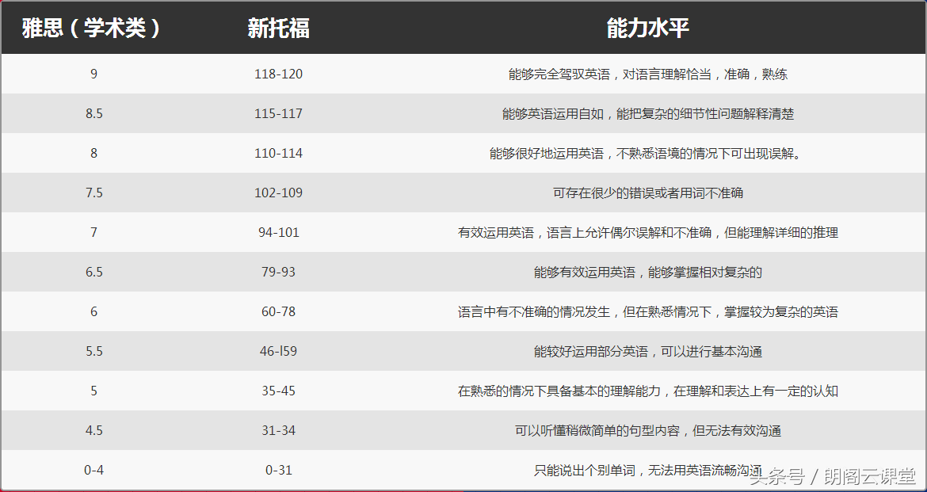Select the TOEFL cell "115-117"
This screenshot has width=927, height=492.
[278, 113]
